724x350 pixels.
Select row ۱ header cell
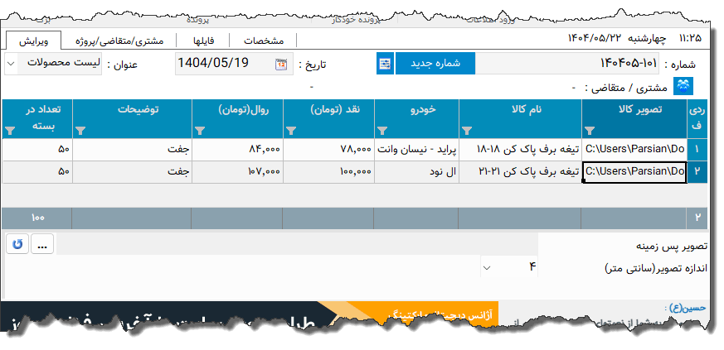697,150
